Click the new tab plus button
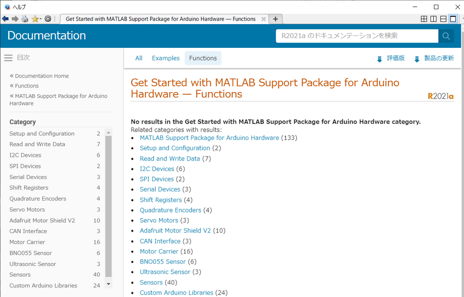 click(x=275, y=18)
